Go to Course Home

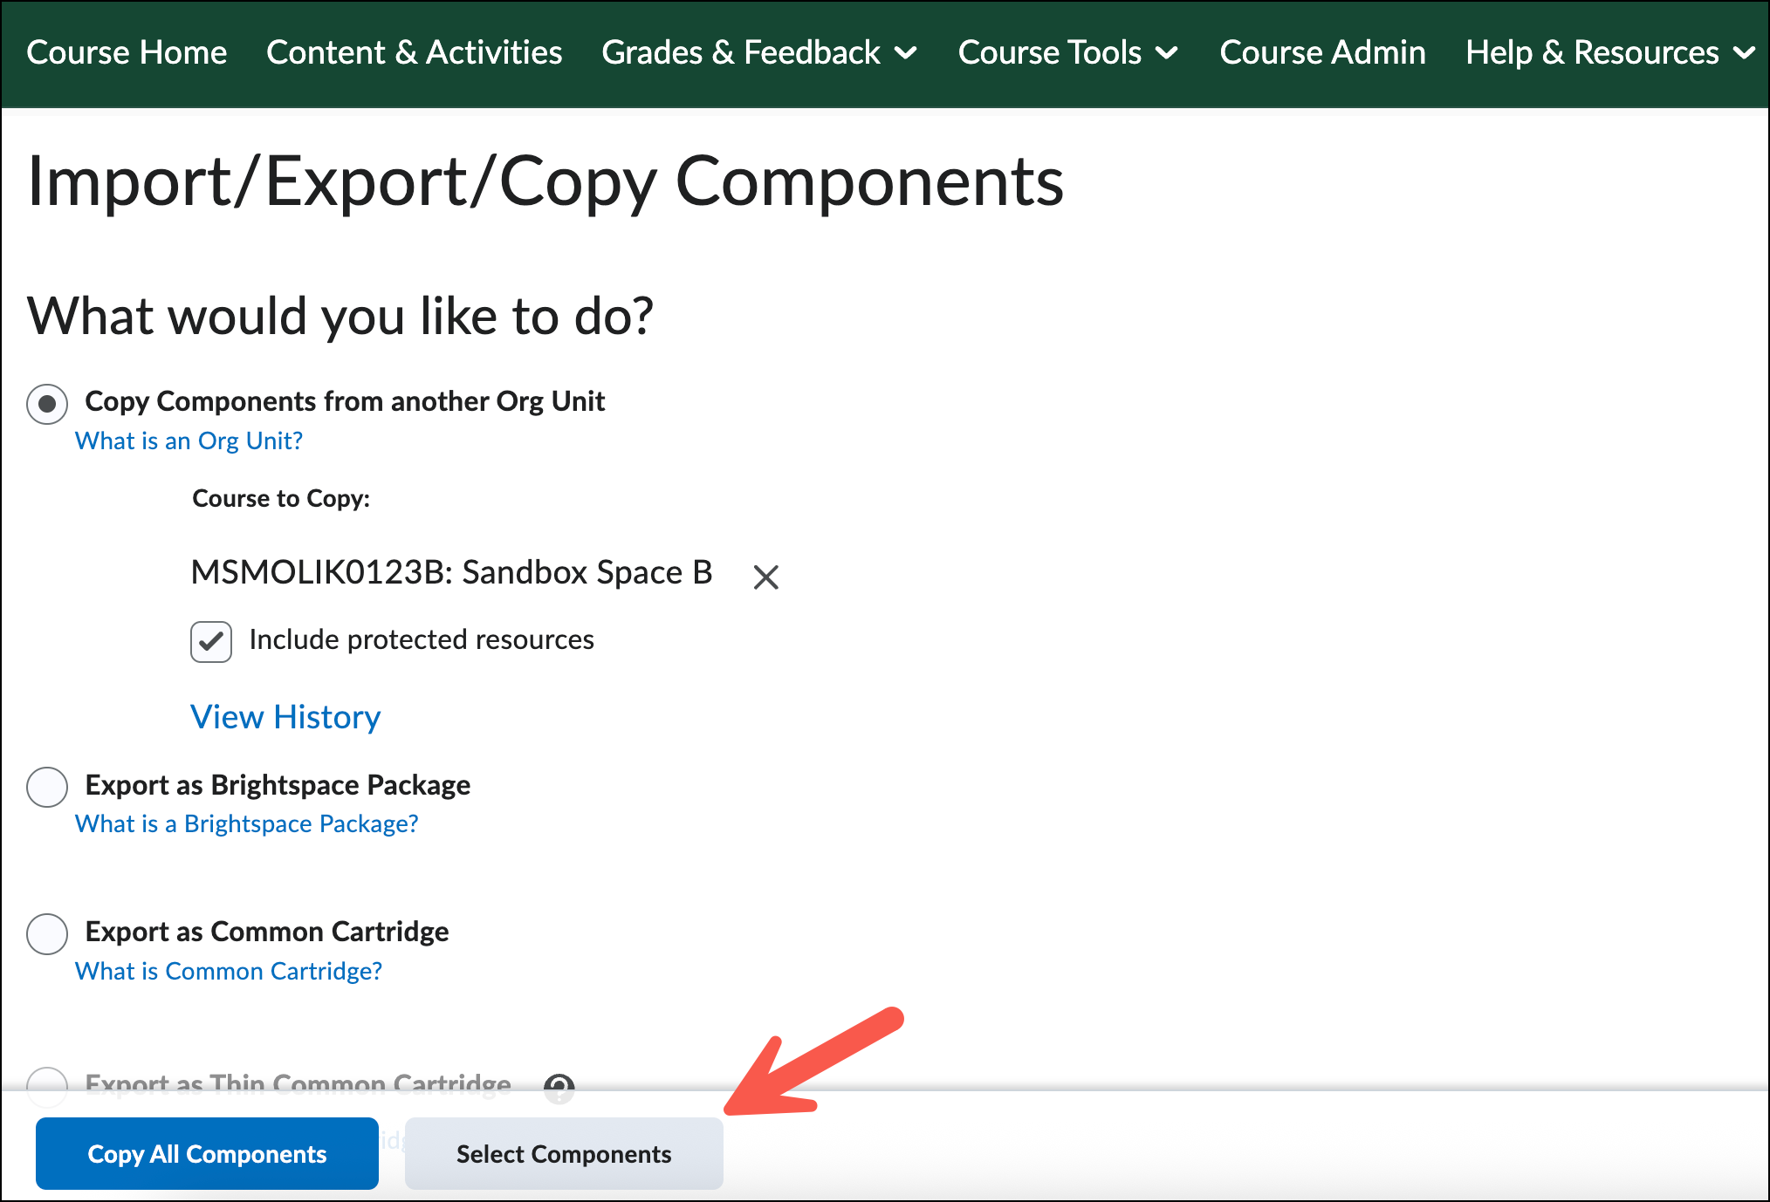[127, 52]
